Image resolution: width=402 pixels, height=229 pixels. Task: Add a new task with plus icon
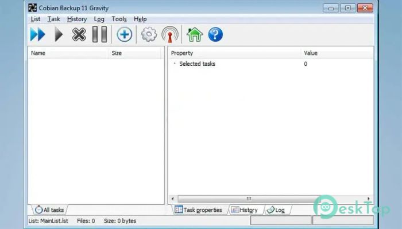tap(125, 34)
